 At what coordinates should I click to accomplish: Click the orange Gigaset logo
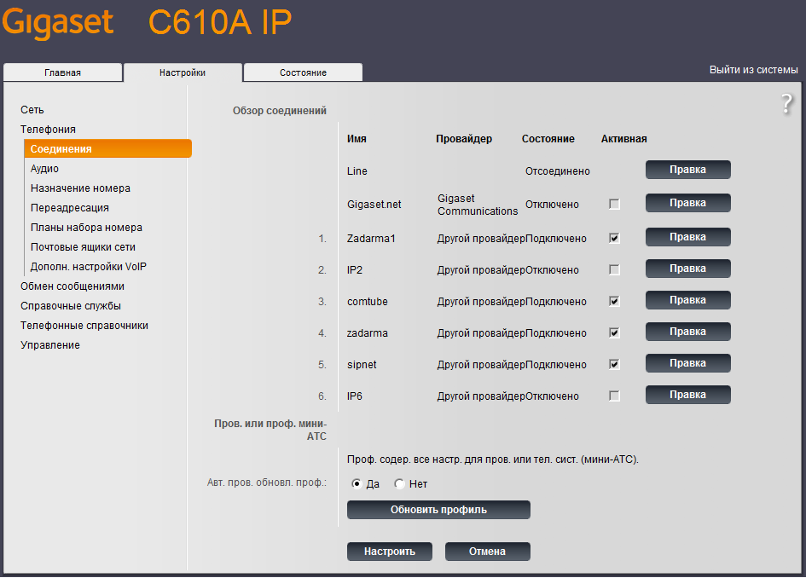57,22
